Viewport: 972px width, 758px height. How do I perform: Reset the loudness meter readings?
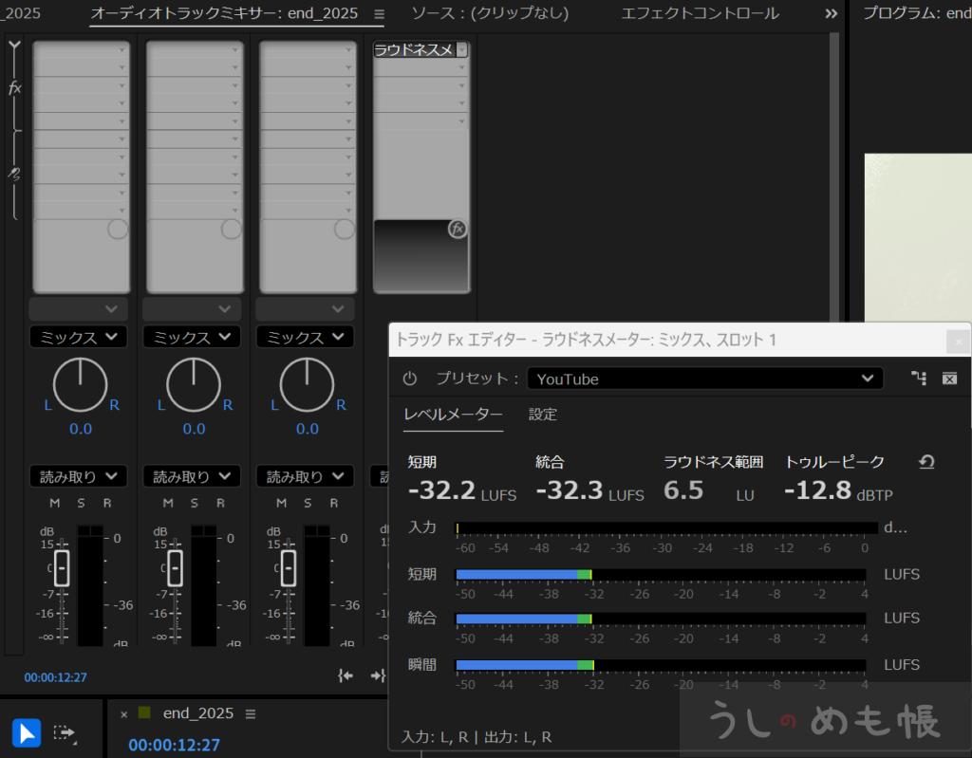click(926, 462)
